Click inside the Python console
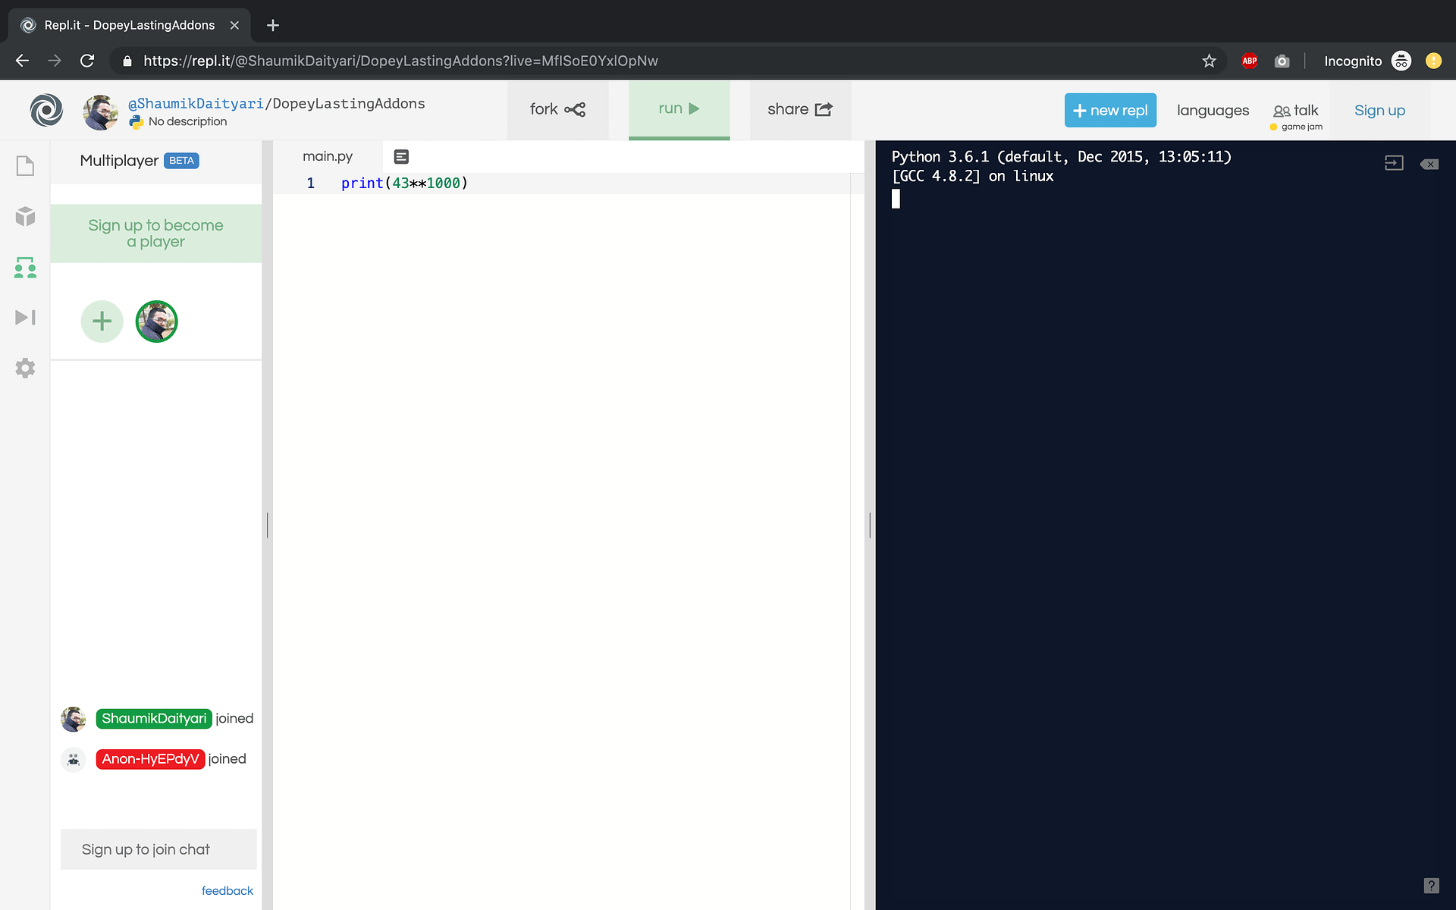The image size is (1456, 910). pyautogui.click(x=1165, y=523)
